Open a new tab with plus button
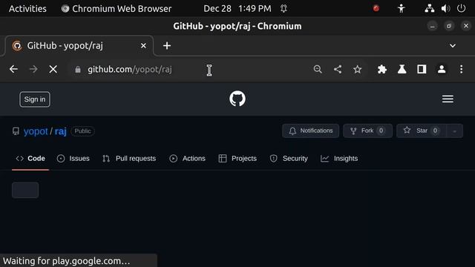 pos(167,46)
